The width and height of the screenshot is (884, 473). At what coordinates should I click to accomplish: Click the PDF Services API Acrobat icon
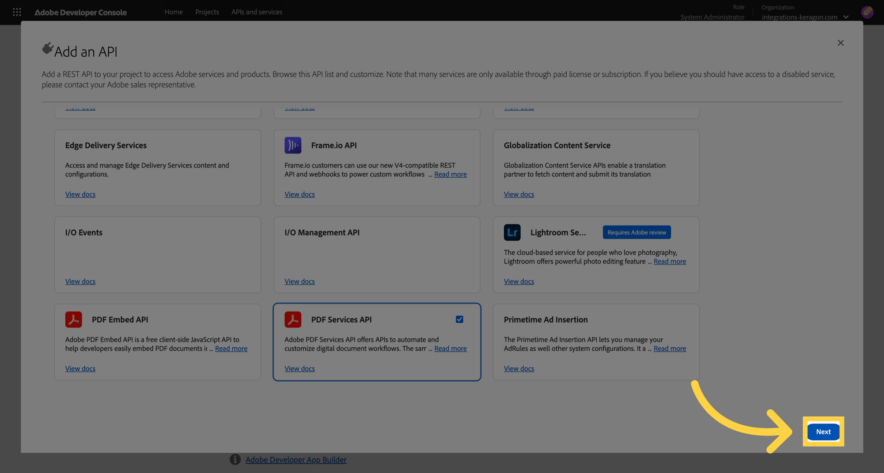(293, 320)
